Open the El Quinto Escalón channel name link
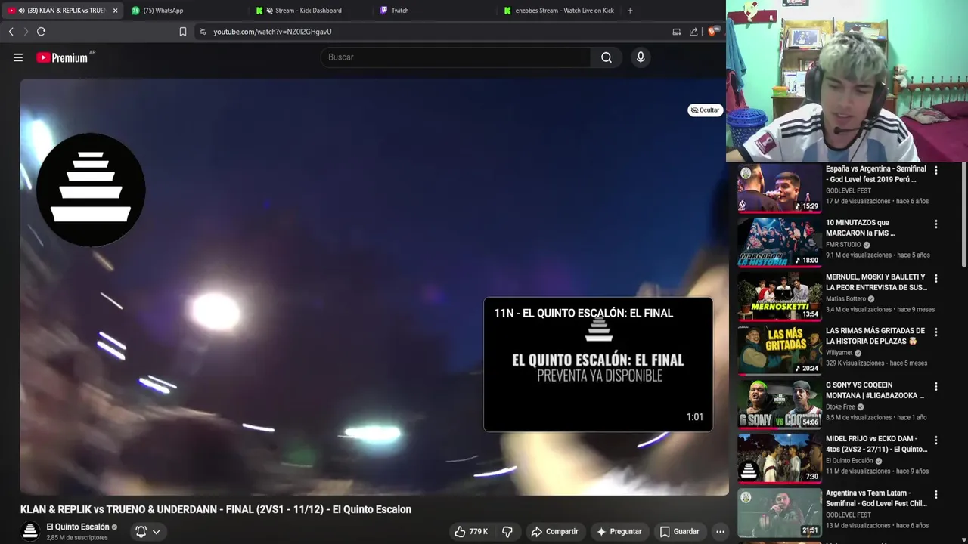This screenshot has width=968, height=544. 78,527
